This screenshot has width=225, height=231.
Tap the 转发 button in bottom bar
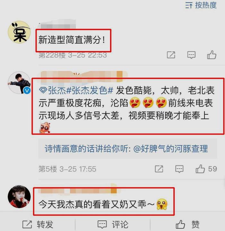click(x=38, y=224)
